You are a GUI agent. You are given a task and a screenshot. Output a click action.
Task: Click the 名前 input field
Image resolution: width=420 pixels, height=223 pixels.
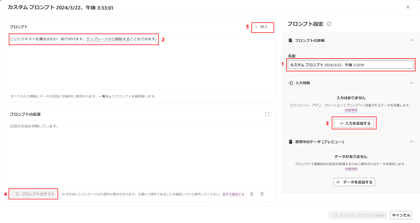351,65
